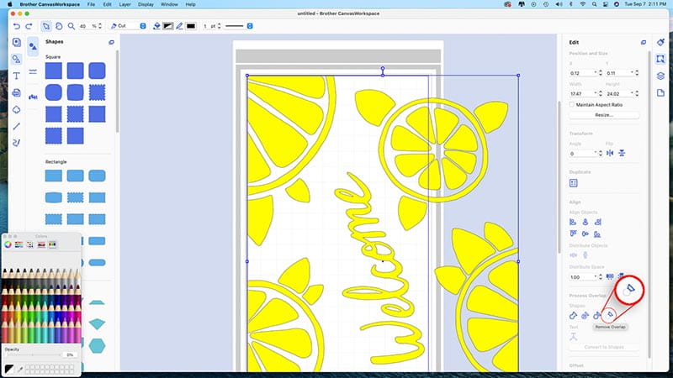Viewport: 673px width, 378px height.
Task: Select the Text tool in left sidebar
Action: pos(17,76)
